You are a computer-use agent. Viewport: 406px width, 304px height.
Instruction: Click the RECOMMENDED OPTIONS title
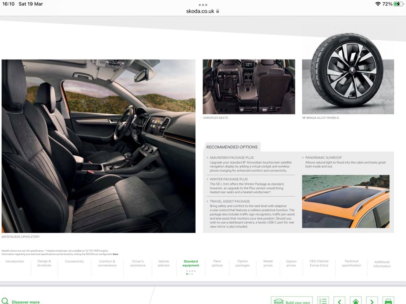[232, 147]
